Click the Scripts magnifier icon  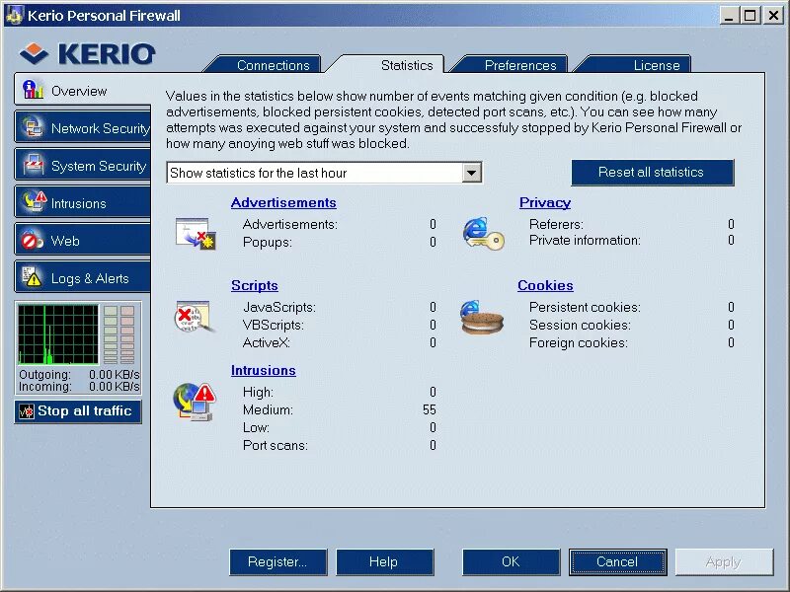[x=195, y=316]
